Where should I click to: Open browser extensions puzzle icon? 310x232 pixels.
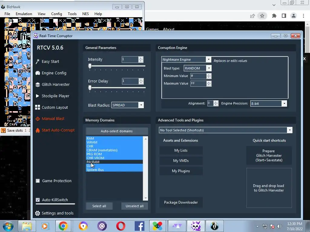(x=274, y=16)
